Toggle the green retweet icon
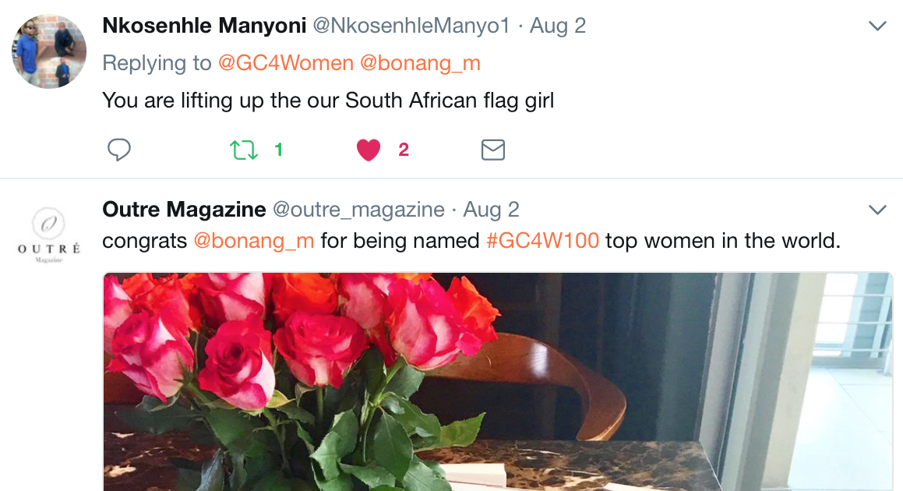The width and height of the screenshot is (903, 491). (244, 150)
